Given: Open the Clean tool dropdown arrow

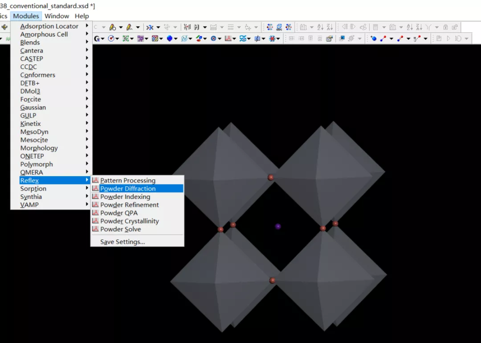Looking at the screenshot, I should point(158,27).
